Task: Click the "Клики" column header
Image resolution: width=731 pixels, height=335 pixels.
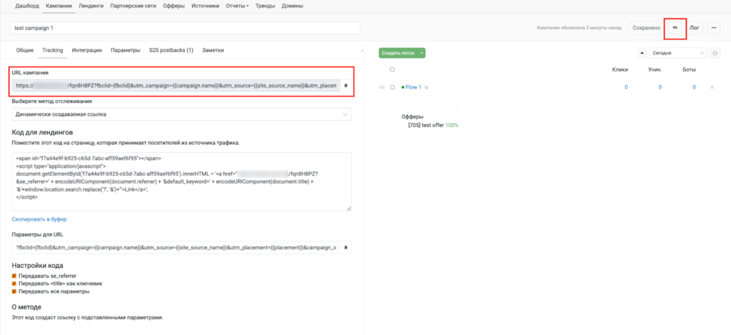Action: (620, 69)
